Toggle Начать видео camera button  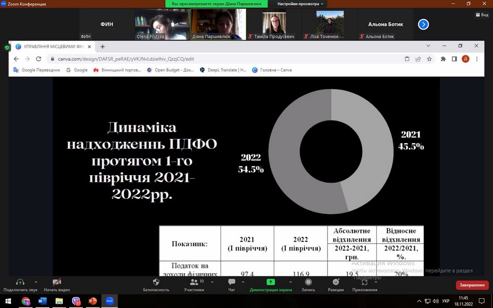pyautogui.click(x=57, y=282)
